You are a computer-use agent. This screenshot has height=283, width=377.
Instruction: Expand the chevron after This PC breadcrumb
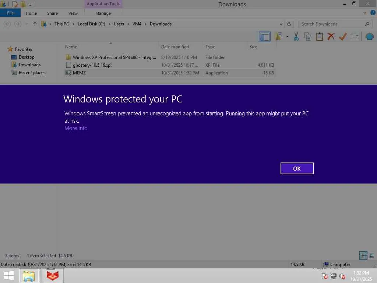click(x=73, y=24)
